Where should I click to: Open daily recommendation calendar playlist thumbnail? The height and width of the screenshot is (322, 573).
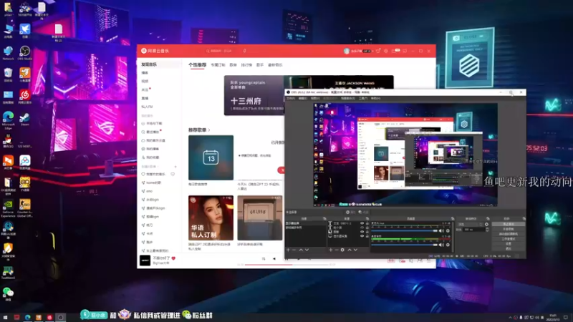[x=211, y=157]
